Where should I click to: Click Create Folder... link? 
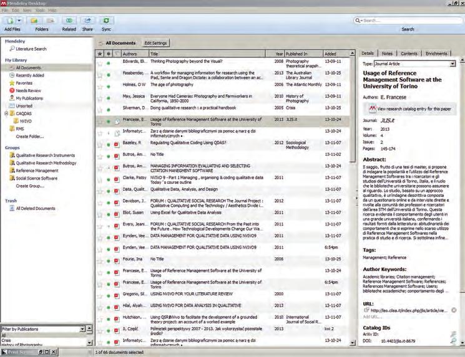click(x=30, y=136)
